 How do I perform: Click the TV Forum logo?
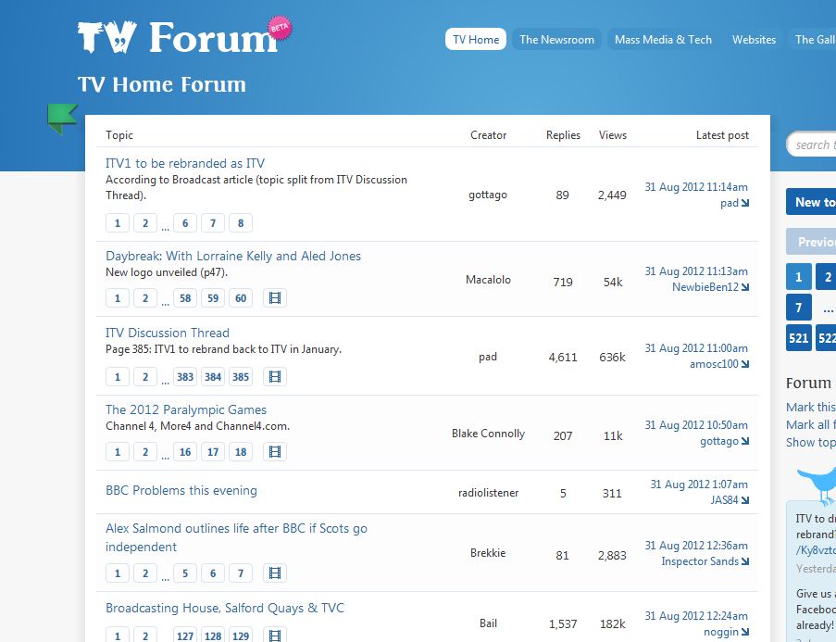(x=184, y=36)
